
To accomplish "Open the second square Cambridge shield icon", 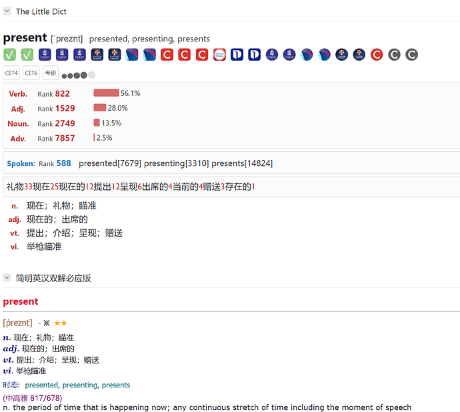I will tap(115, 55).
